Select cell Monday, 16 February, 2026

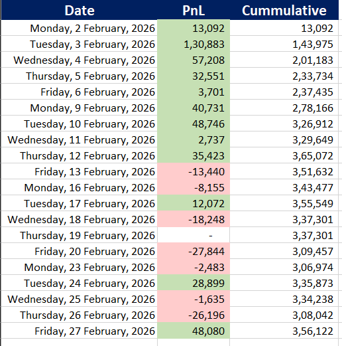click(x=80, y=187)
